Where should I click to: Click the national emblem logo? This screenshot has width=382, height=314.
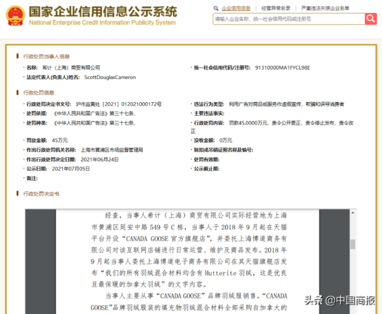[15, 16]
